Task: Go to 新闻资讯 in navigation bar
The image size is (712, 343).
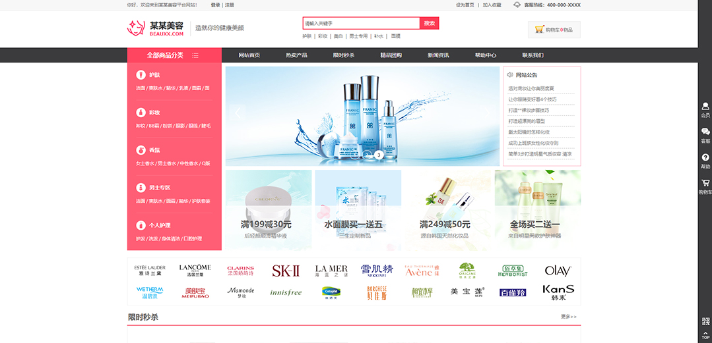Action: tap(438, 55)
